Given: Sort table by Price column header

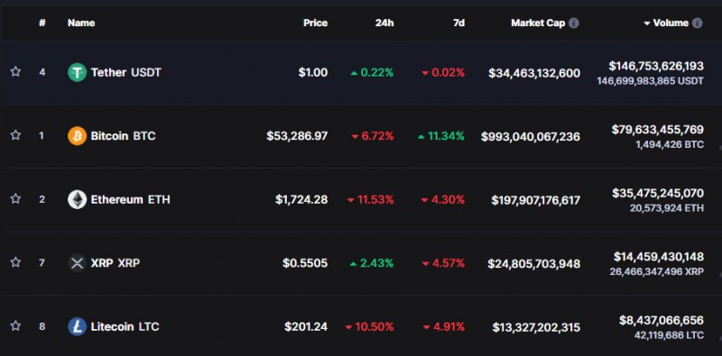Looking at the screenshot, I should click(315, 23).
